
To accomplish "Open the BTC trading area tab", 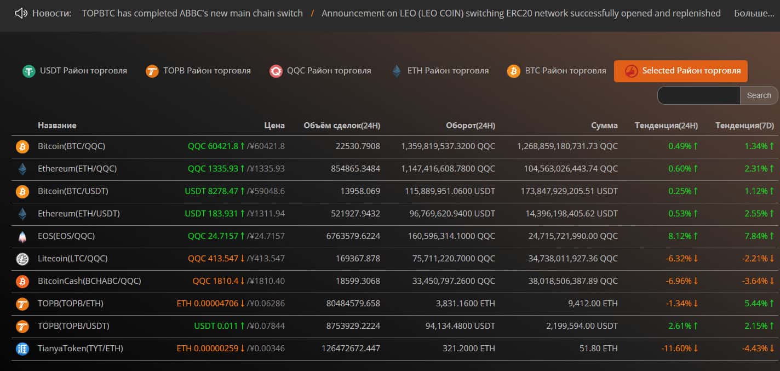I will tap(557, 71).
